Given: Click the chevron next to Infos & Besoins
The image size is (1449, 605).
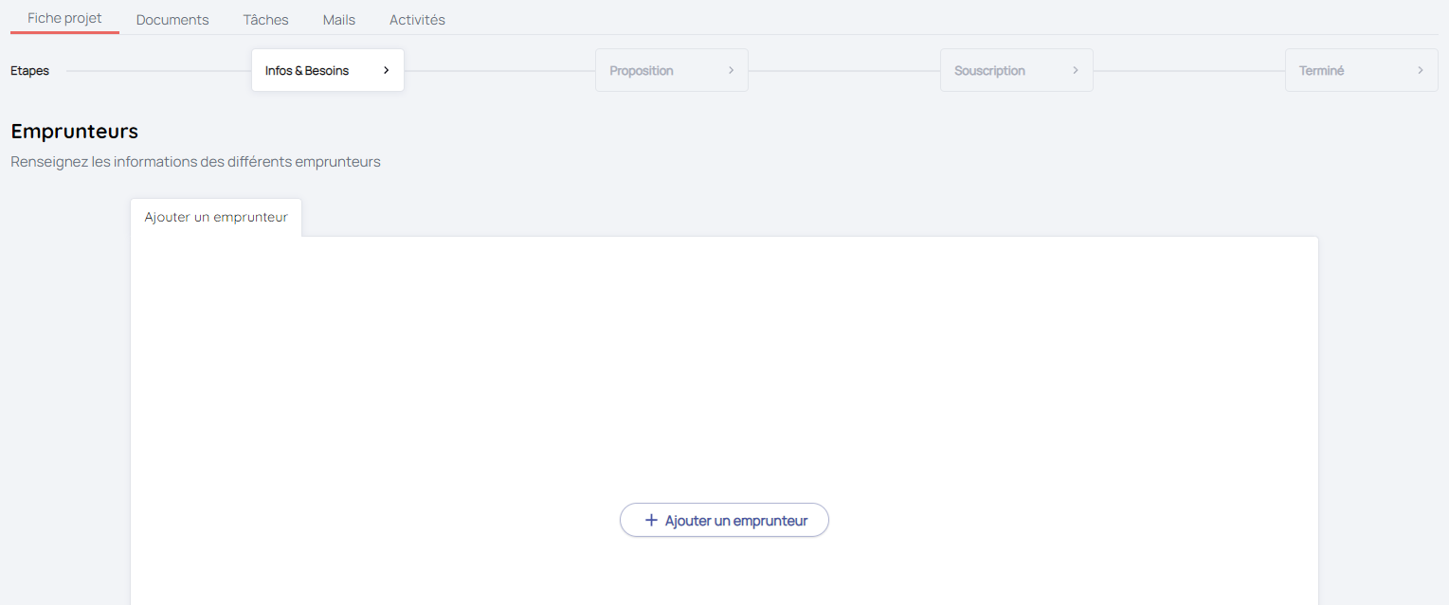Looking at the screenshot, I should pyautogui.click(x=386, y=71).
